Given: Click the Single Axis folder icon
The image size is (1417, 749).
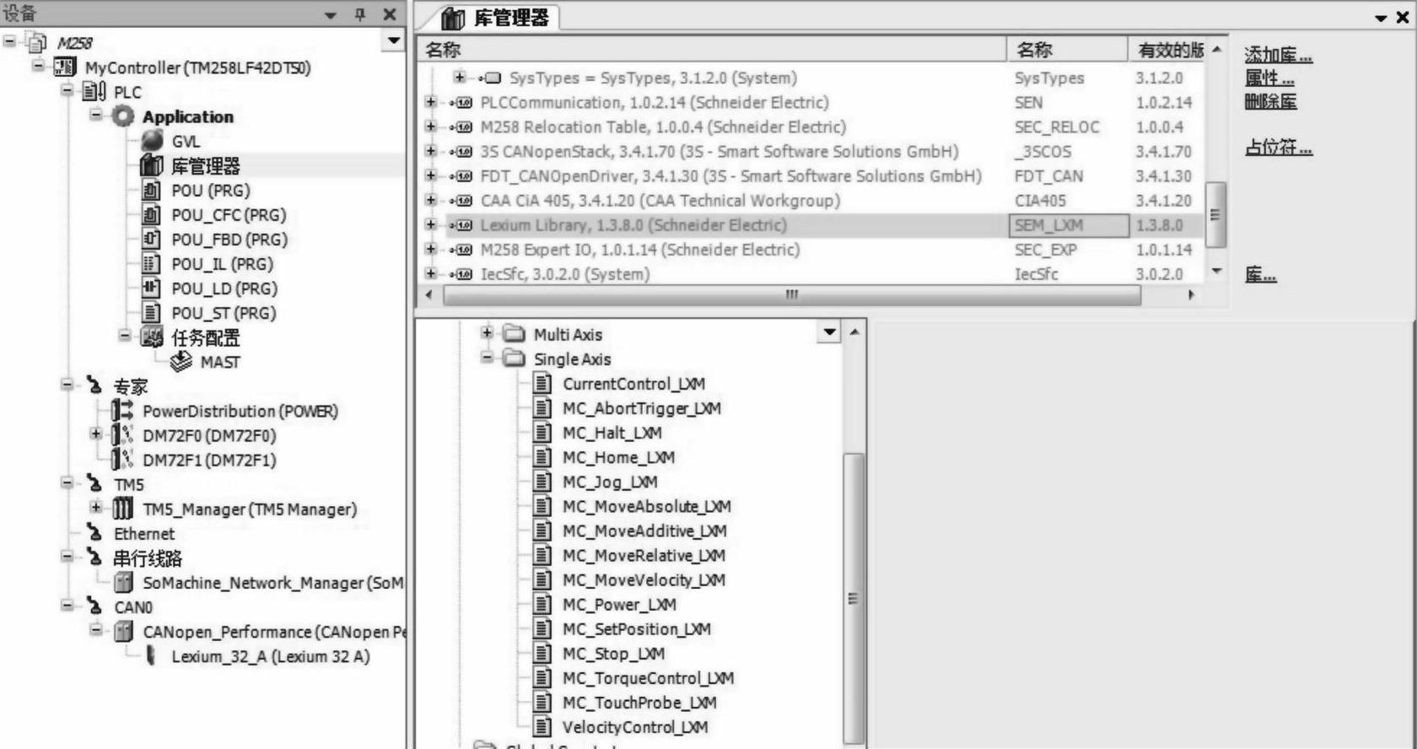Looking at the screenshot, I should click(x=514, y=358).
